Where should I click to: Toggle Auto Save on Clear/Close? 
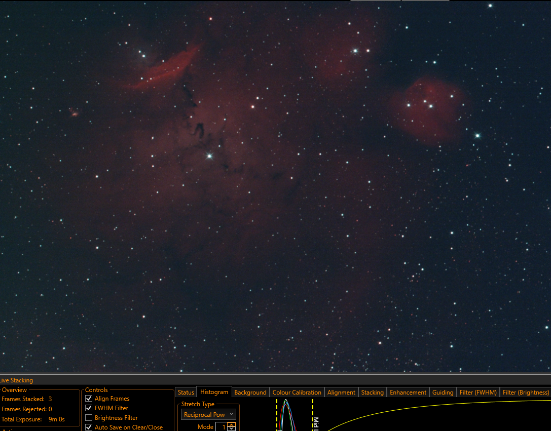89,427
